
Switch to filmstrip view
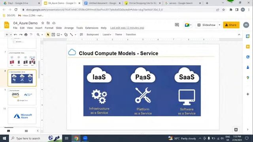9,131
